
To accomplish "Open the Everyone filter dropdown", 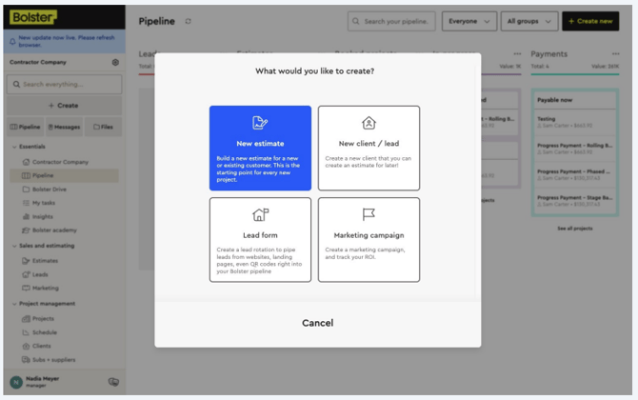I will pyautogui.click(x=471, y=21).
